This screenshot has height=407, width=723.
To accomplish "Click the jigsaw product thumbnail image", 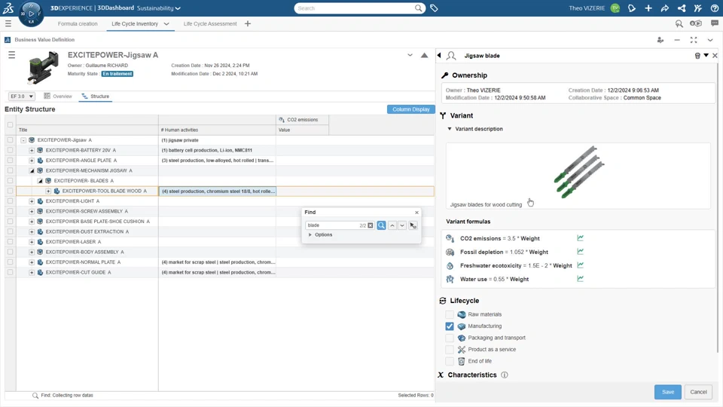I will tap(44, 68).
